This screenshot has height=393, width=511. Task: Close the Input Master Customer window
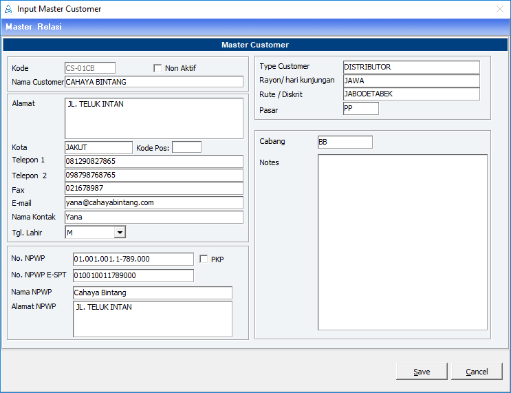499,9
